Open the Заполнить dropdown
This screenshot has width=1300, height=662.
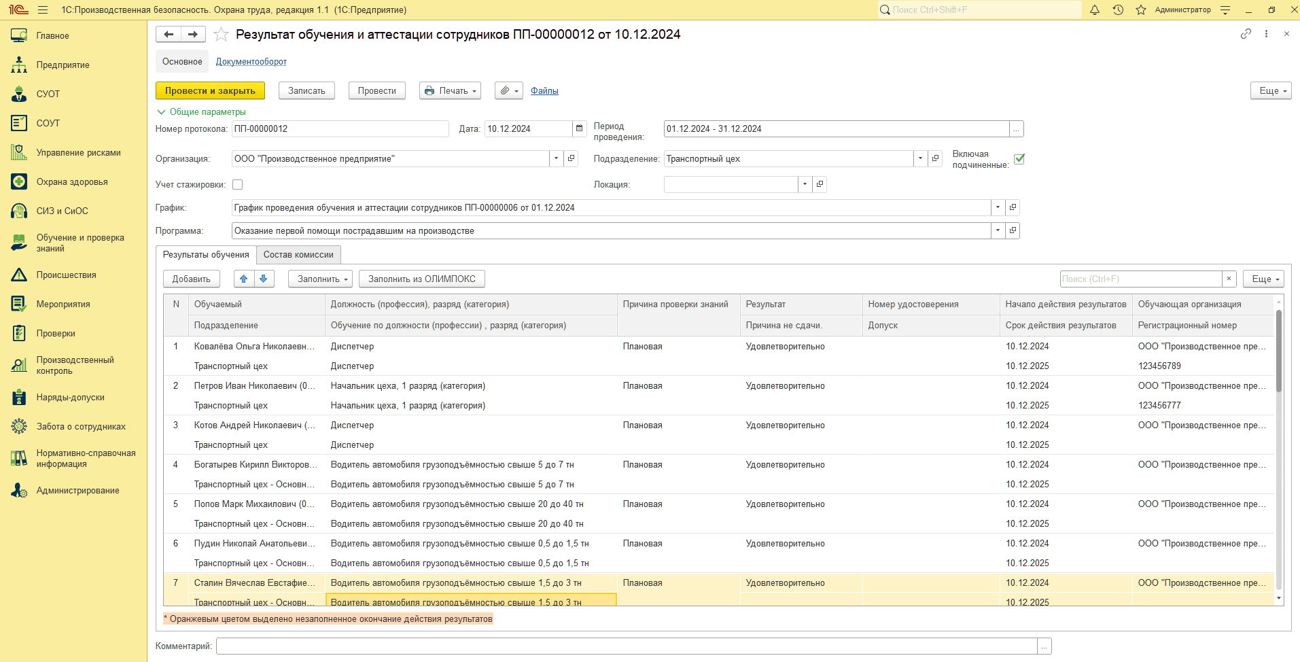(x=321, y=279)
